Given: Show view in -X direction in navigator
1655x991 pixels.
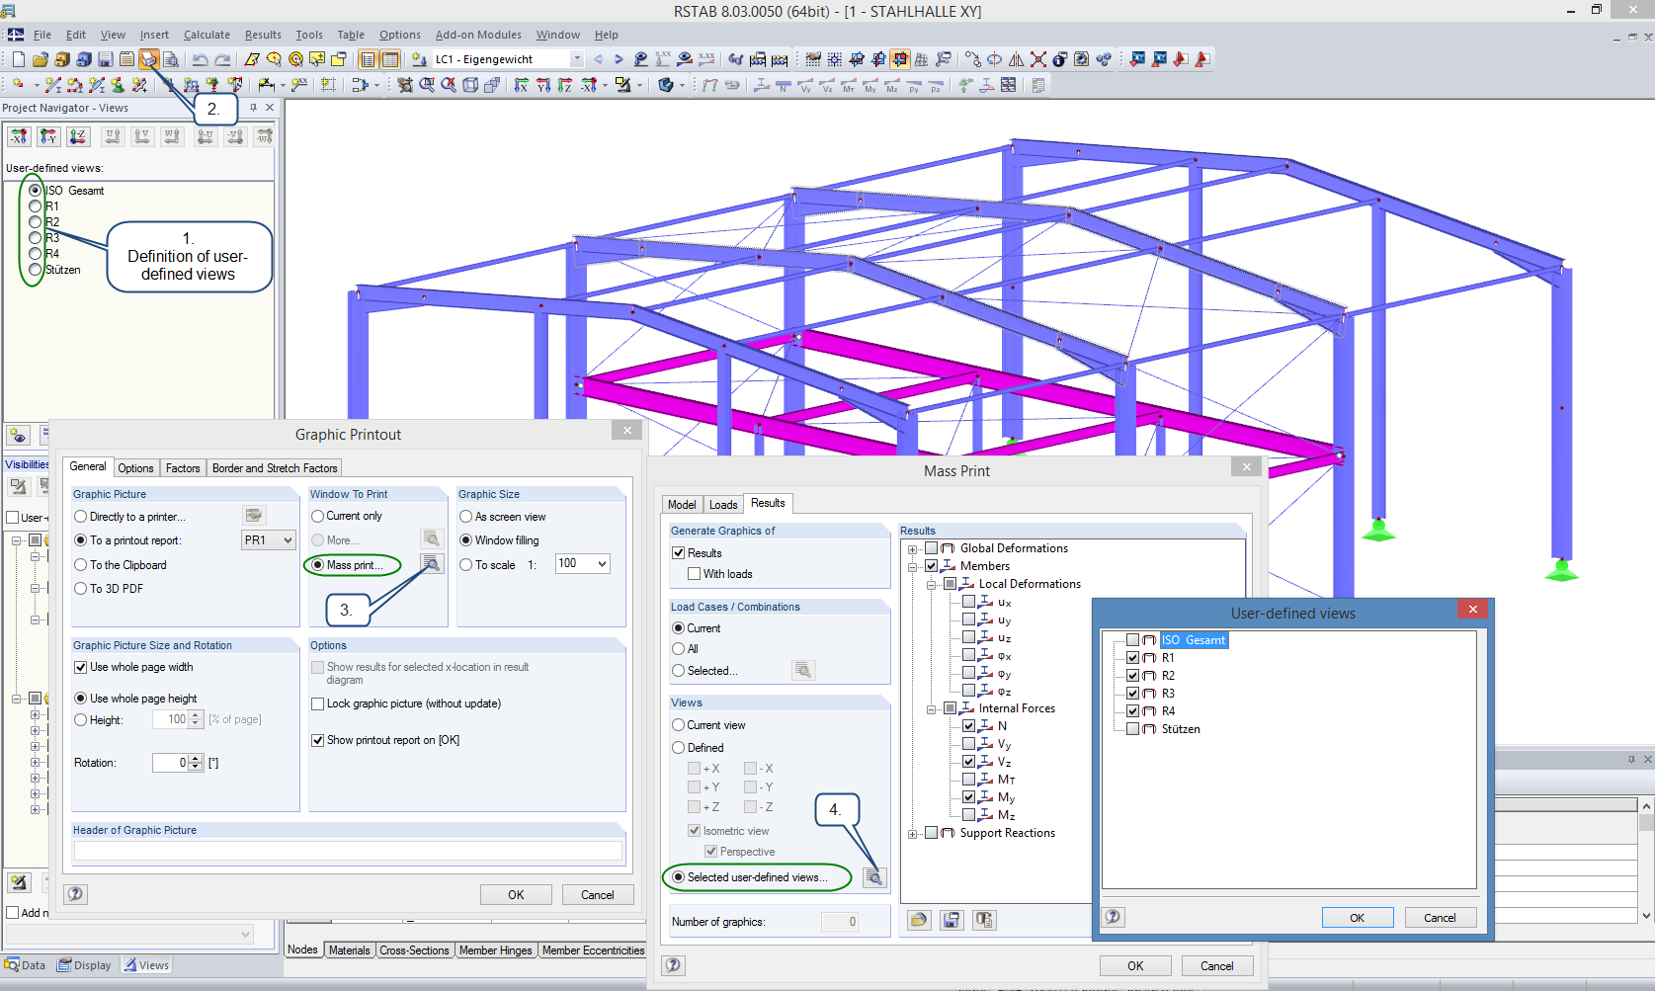Looking at the screenshot, I should 19,136.
